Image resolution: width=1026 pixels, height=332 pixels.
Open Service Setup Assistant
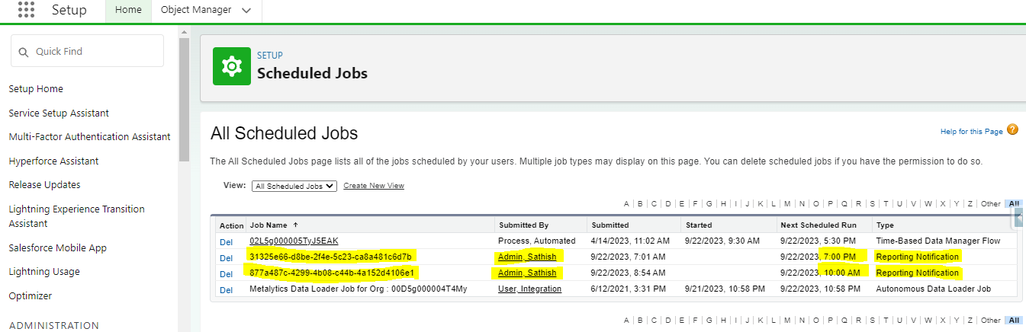point(59,113)
